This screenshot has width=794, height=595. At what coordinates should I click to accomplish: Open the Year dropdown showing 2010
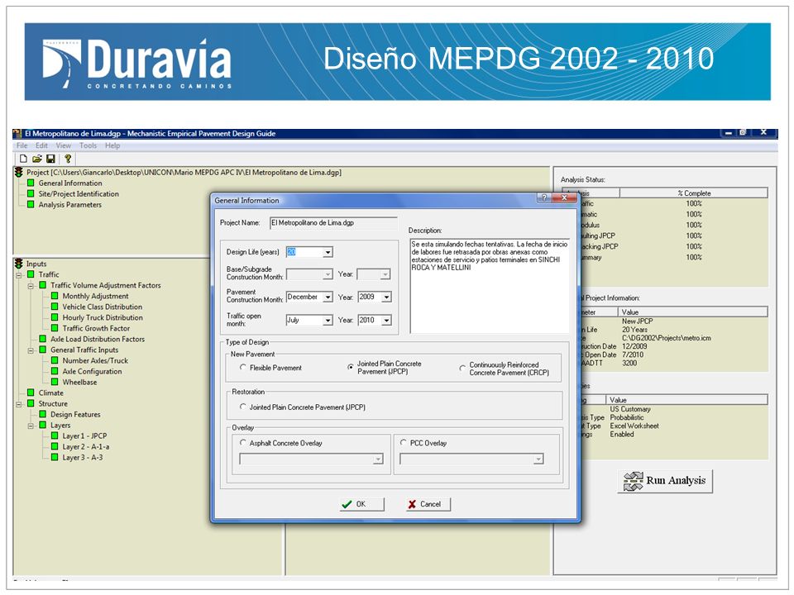tap(386, 321)
